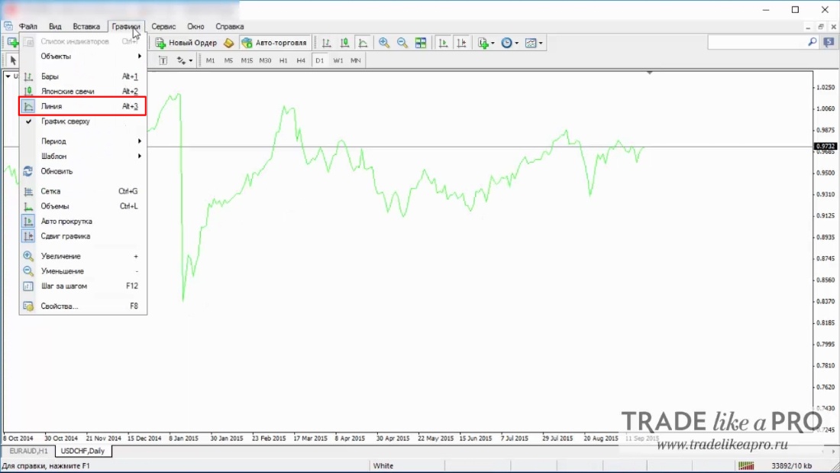Image resolution: width=840 pixels, height=473 pixels.
Task: Click the chart shift triangle marker
Action: (649, 73)
